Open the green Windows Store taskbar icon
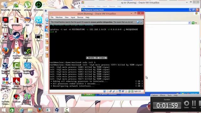201x113 pixels. (x=12, y=110)
